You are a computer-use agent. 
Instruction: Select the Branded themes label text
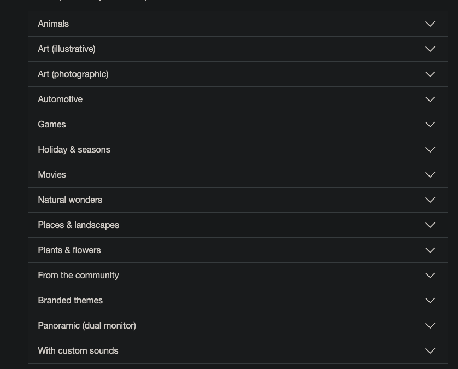[x=71, y=300]
